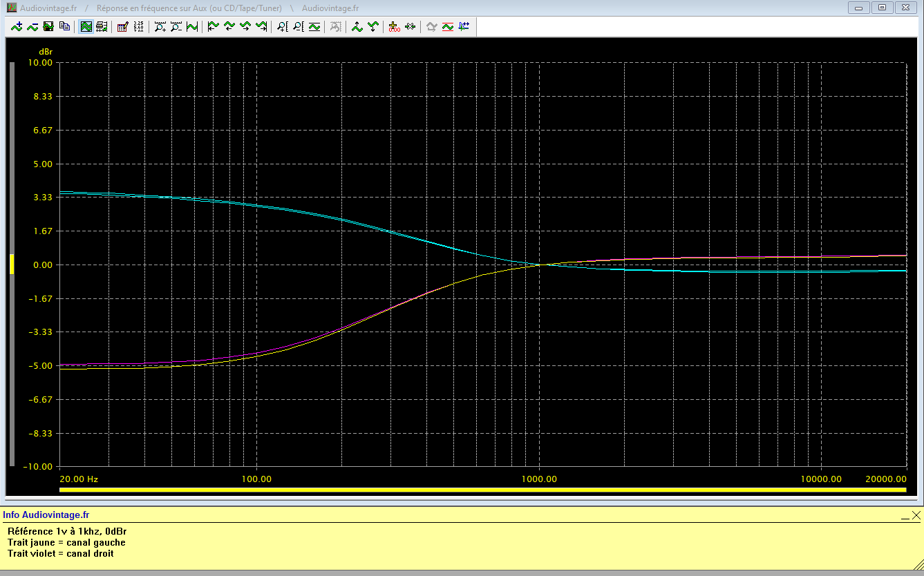
Task: Click the 'Référence 1v à 1khz, 0dBr' text
Action: [x=67, y=531]
